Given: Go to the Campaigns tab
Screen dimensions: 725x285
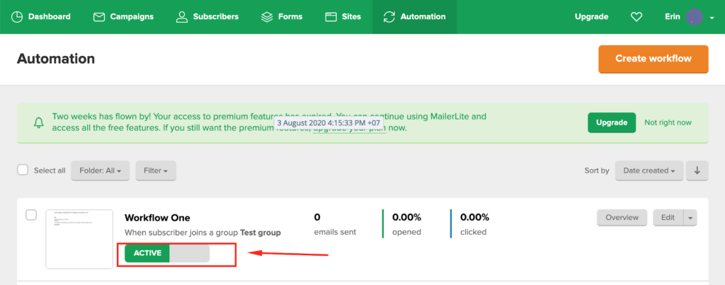Looking at the screenshot, I should coord(125,17).
